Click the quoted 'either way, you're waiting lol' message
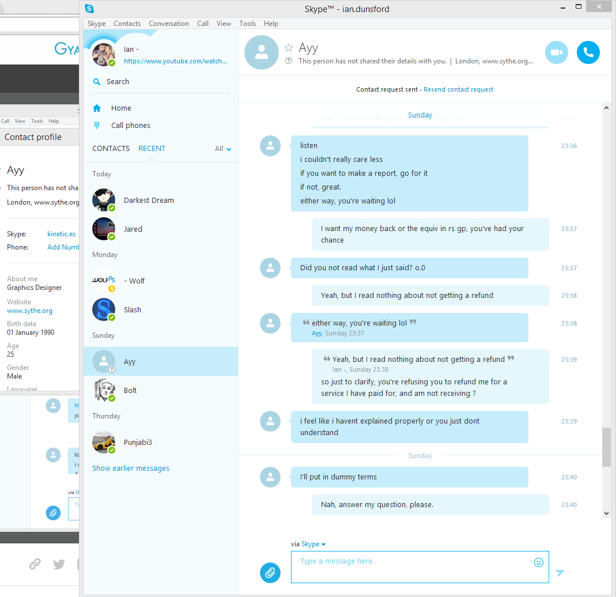Viewport: 616px width, 597px height. point(409,327)
